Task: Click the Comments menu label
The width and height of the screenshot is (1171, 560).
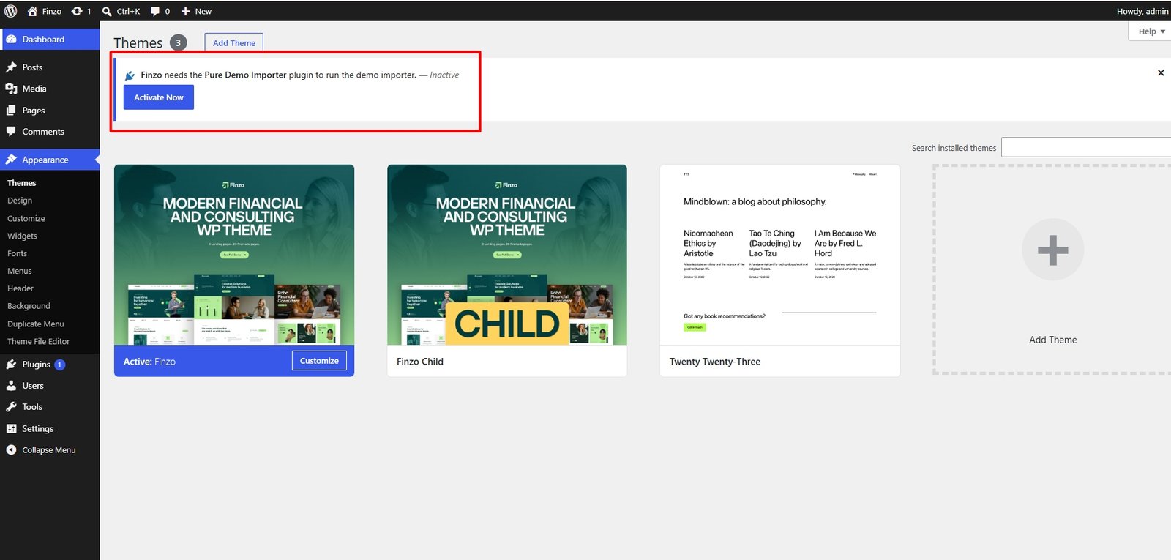Action: click(43, 132)
